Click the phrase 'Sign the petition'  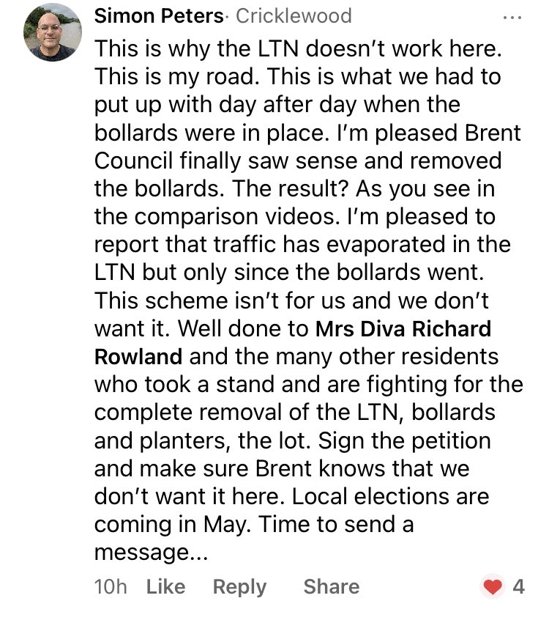(405, 441)
